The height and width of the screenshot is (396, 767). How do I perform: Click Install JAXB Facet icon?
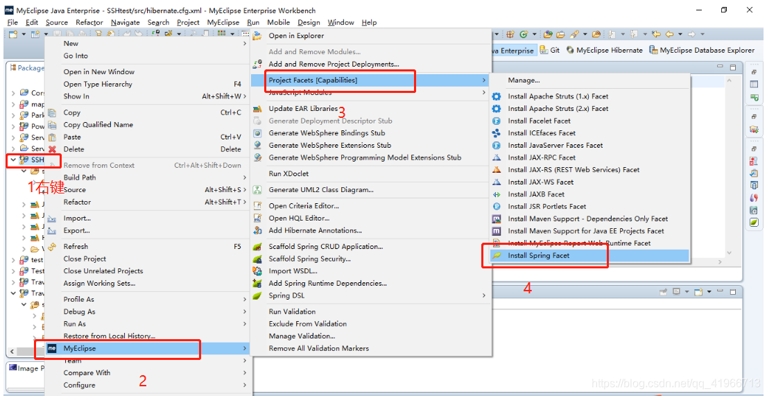(497, 194)
